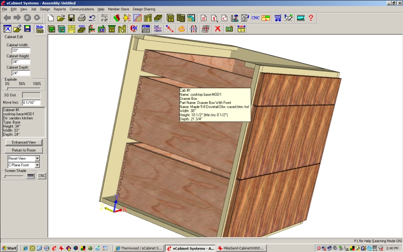This screenshot has width=403, height=252.
Task: Open the File menu
Action: (x=4, y=9)
